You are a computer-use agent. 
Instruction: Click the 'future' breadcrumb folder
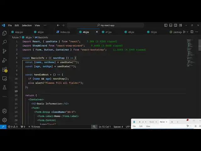pyautogui.click(x=15, y=37)
